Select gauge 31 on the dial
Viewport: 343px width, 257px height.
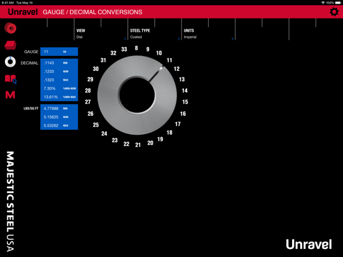tap(103, 60)
